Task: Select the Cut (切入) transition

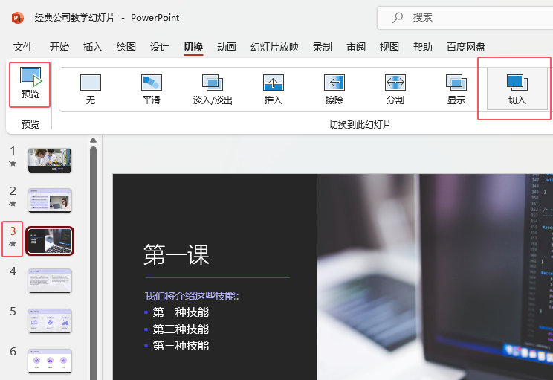Action: [517, 89]
